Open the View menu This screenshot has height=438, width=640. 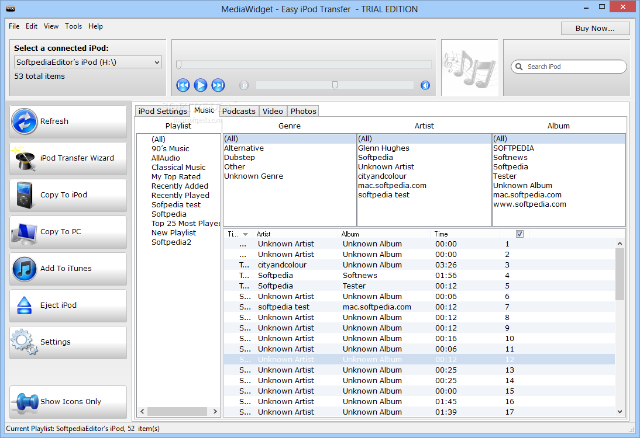(x=51, y=26)
